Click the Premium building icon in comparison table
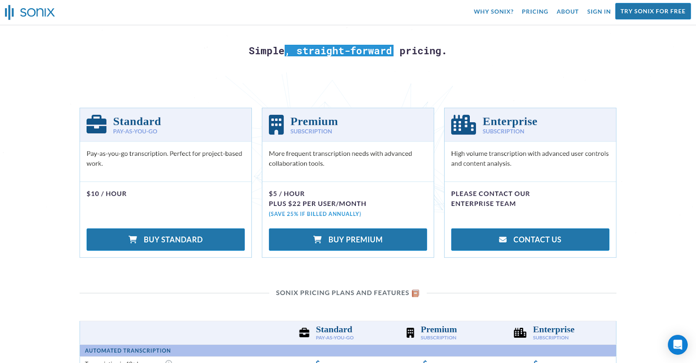The height and width of the screenshot is (363, 696). point(410,333)
